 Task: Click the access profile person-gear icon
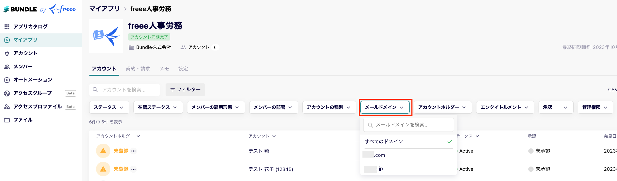pyautogui.click(x=7, y=107)
